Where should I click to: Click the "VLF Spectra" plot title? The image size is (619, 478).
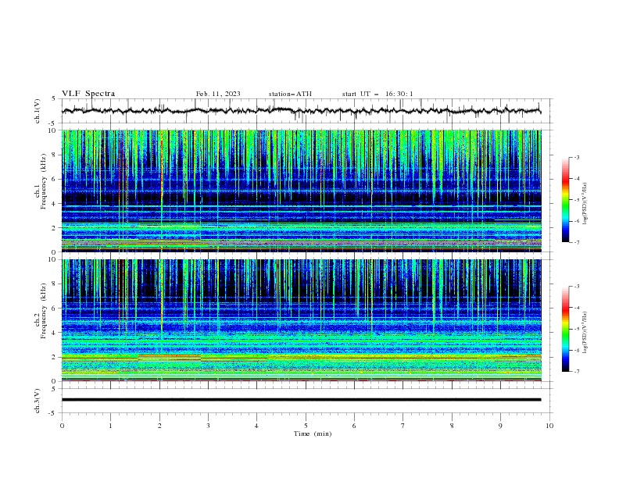click(x=88, y=94)
